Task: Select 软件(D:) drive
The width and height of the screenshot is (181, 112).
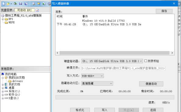Action: 14,95
